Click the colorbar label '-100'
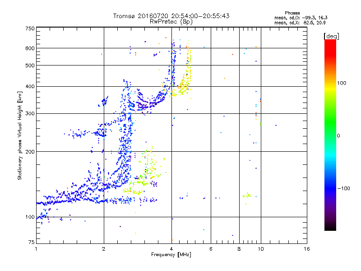This screenshot has width=361, height=271. [344, 188]
